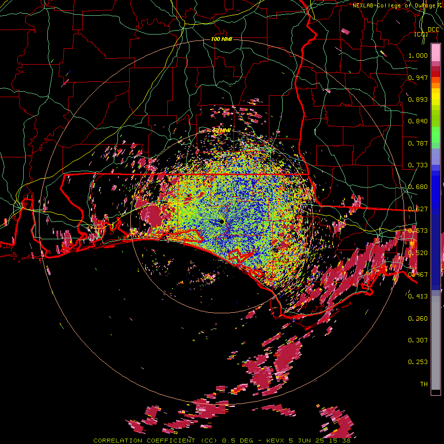Pick the 0.787 legend value
Screen dimensions: 444x444
418,143
